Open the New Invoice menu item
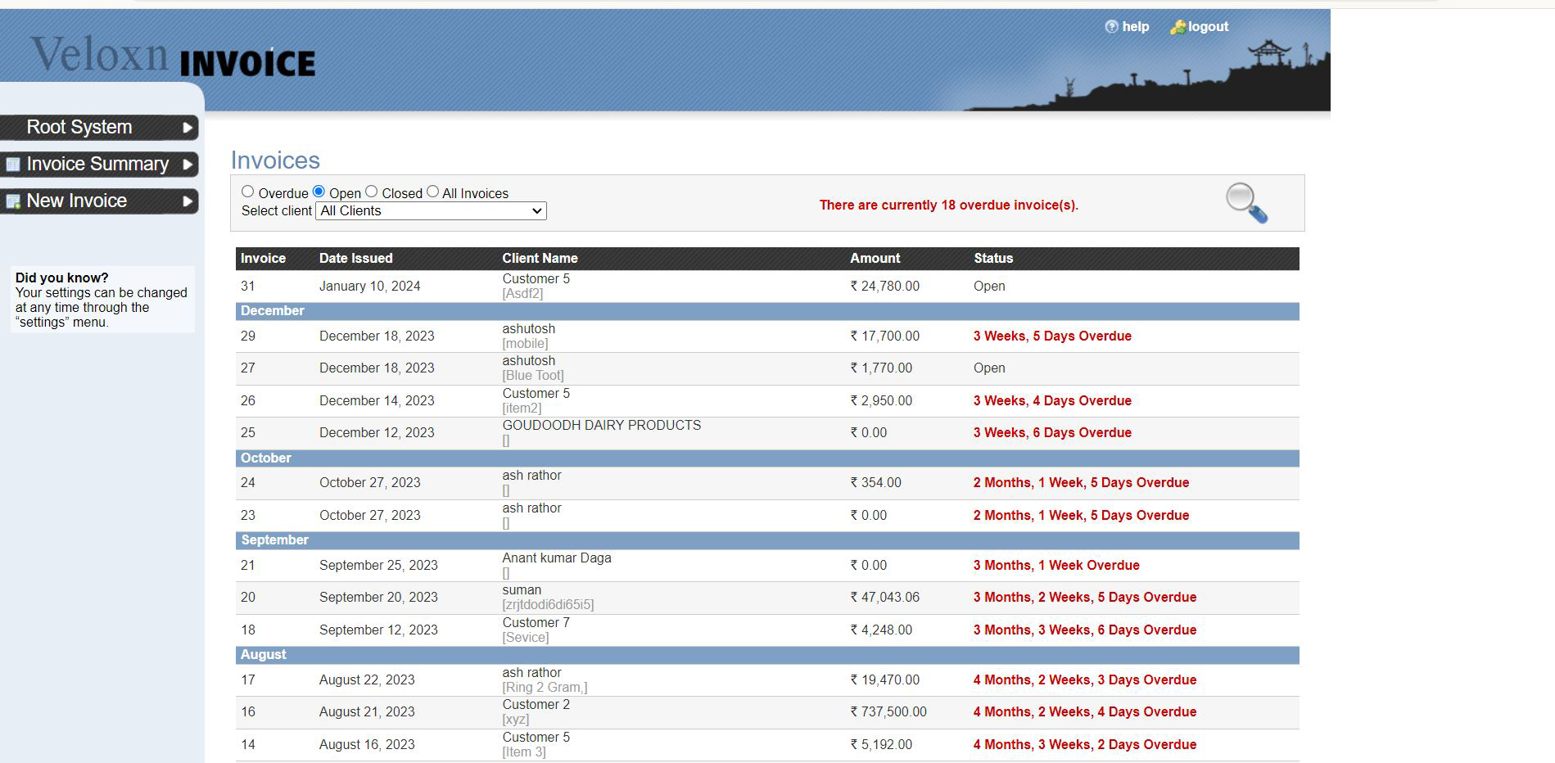 [77, 201]
